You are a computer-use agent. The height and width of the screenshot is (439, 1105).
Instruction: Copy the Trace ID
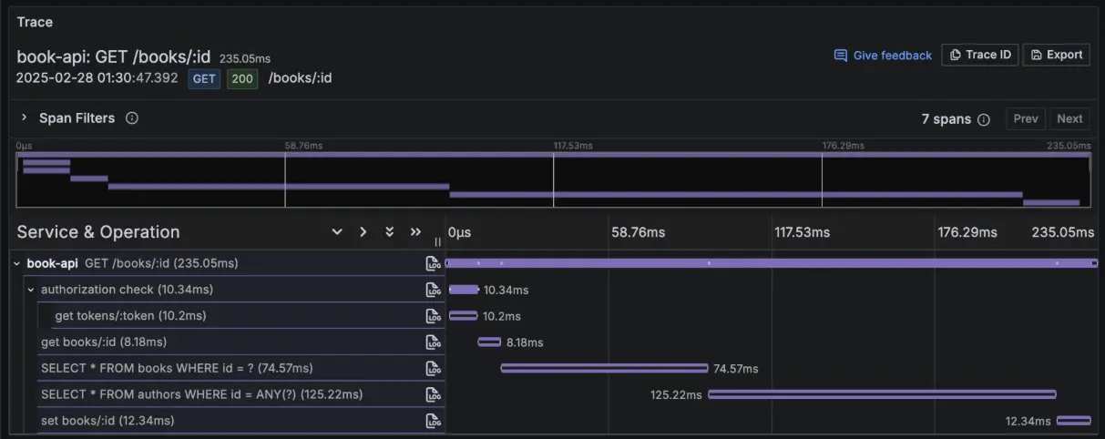(979, 55)
